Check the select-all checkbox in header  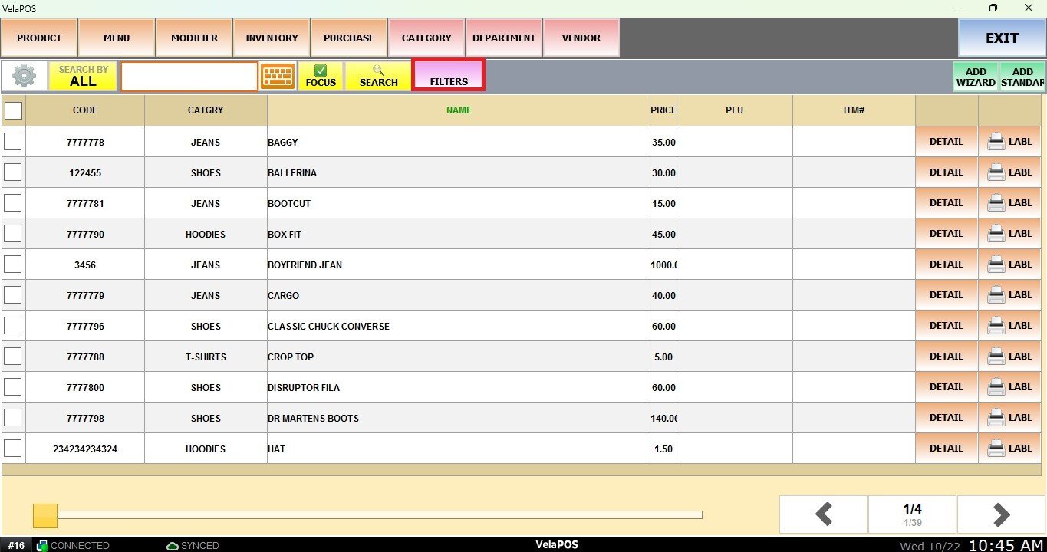14,110
